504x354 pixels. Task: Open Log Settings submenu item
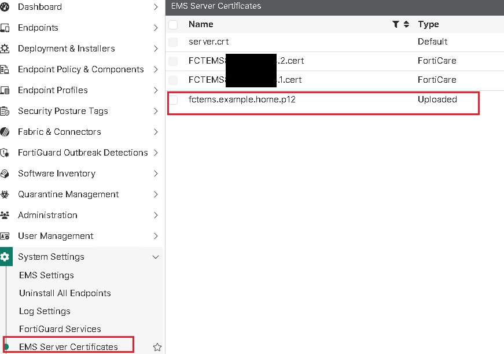[45, 311]
